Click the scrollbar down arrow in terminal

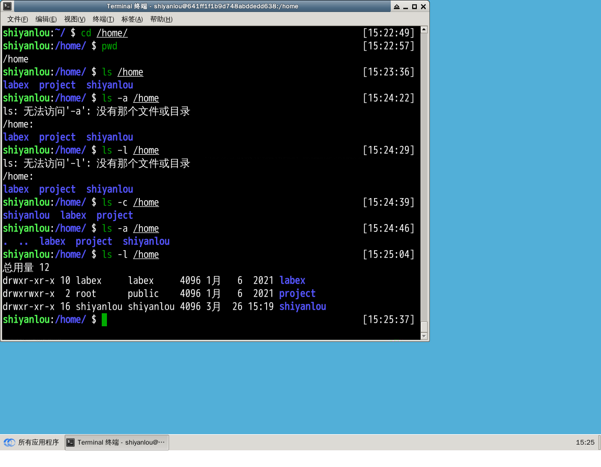tap(424, 336)
